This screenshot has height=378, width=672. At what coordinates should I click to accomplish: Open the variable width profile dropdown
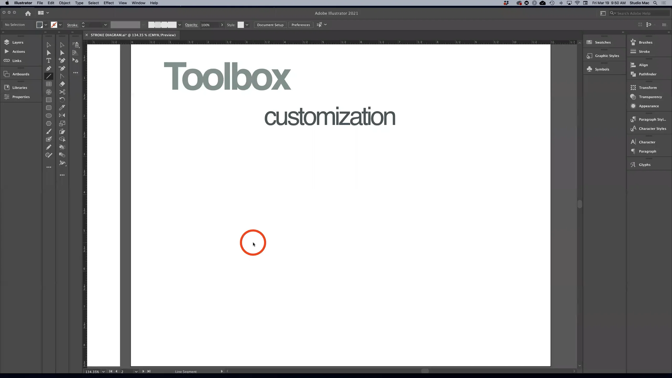(x=144, y=25)
